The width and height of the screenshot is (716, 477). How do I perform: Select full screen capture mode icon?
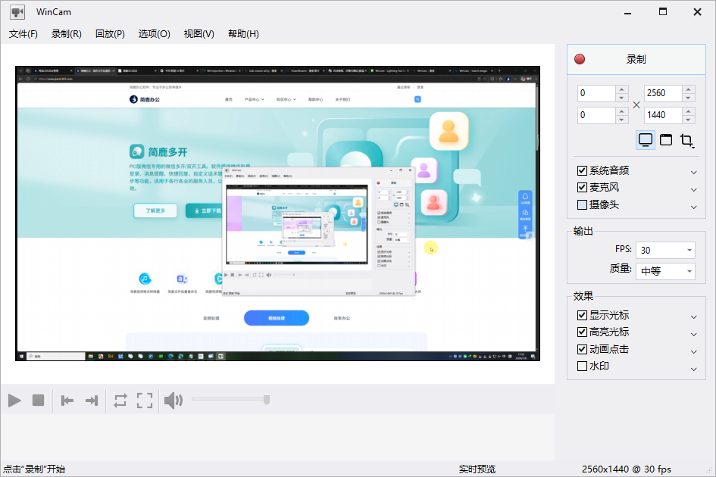tap(646, 139)
